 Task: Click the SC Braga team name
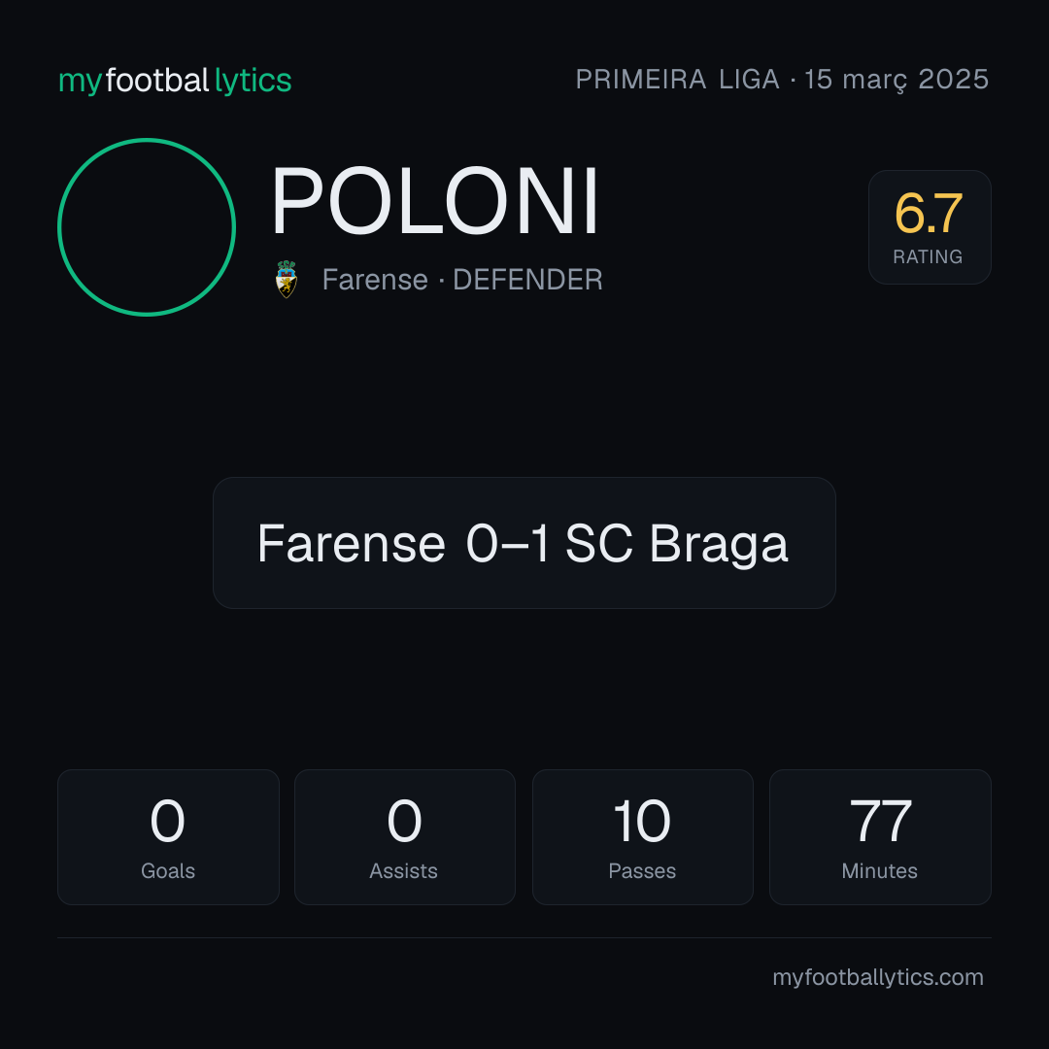pyautogui.click(x=677, y=543)
